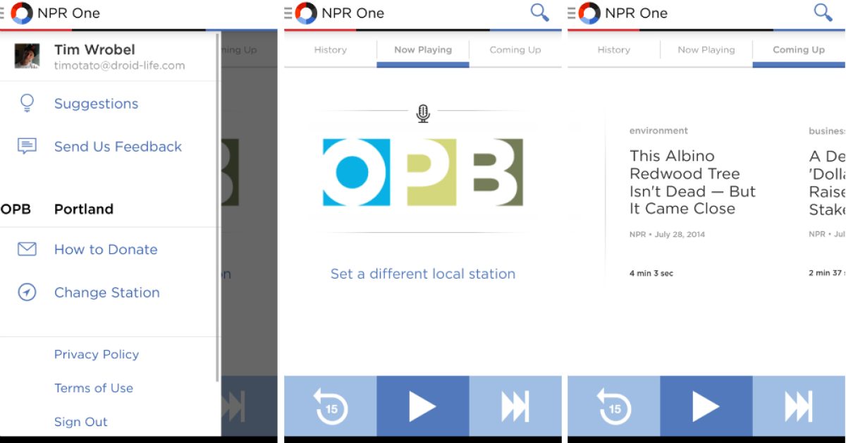
Task: Tap microphone icon above OPB logo
Action: [x=423, y=114]
